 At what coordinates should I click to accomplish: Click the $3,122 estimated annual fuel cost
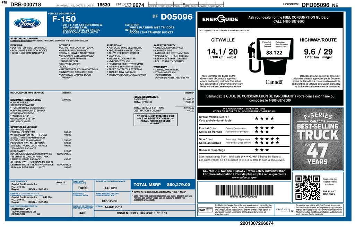[x=274, y=53]
